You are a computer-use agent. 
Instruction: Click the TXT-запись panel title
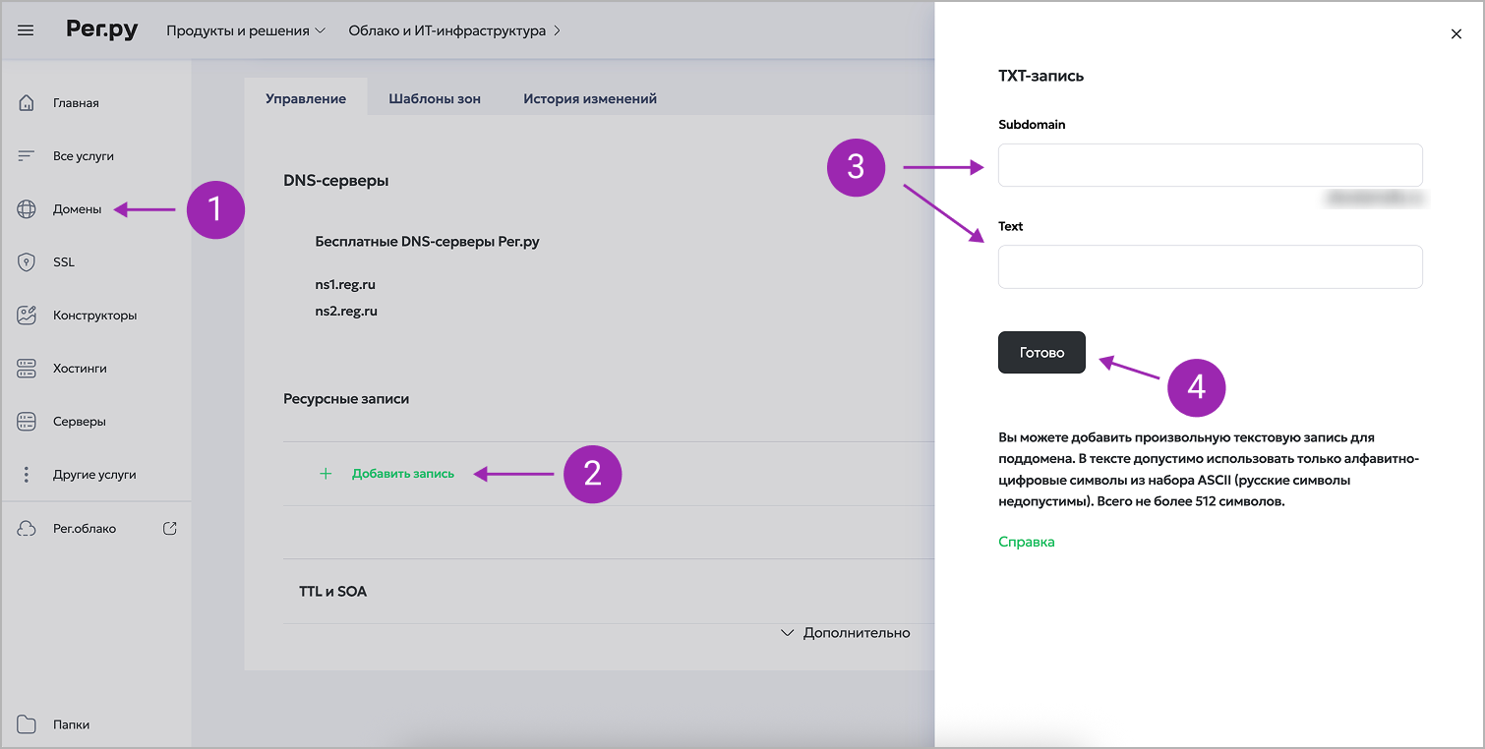click(x=1040, y=76)
